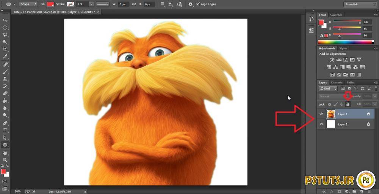
Task: Open the layer filter Kind dropdown
Action: coord(328,88)
